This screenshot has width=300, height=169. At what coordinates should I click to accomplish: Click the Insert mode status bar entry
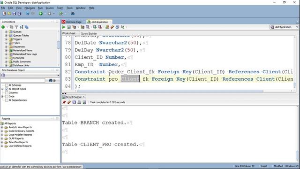point(263,166)
